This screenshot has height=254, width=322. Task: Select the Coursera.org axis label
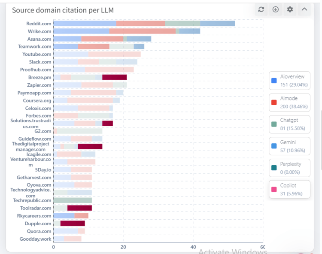(37, 100)
